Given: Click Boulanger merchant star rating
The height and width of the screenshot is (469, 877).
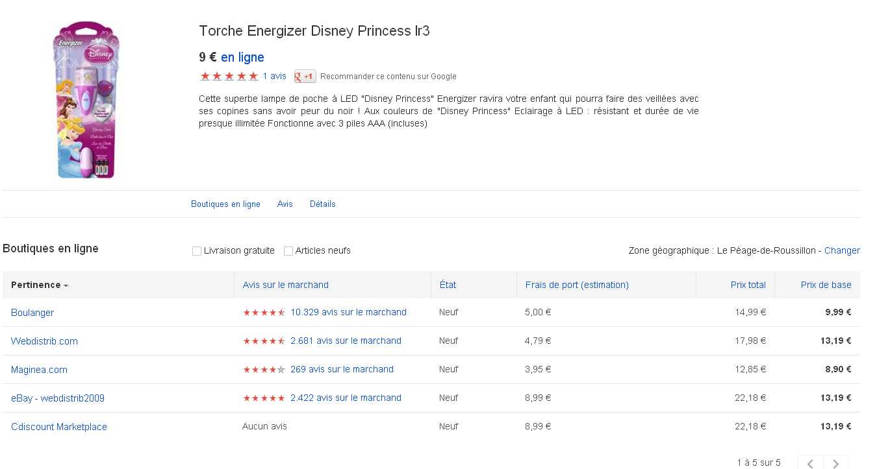Looking at the screenshot, I should (264, 313).
